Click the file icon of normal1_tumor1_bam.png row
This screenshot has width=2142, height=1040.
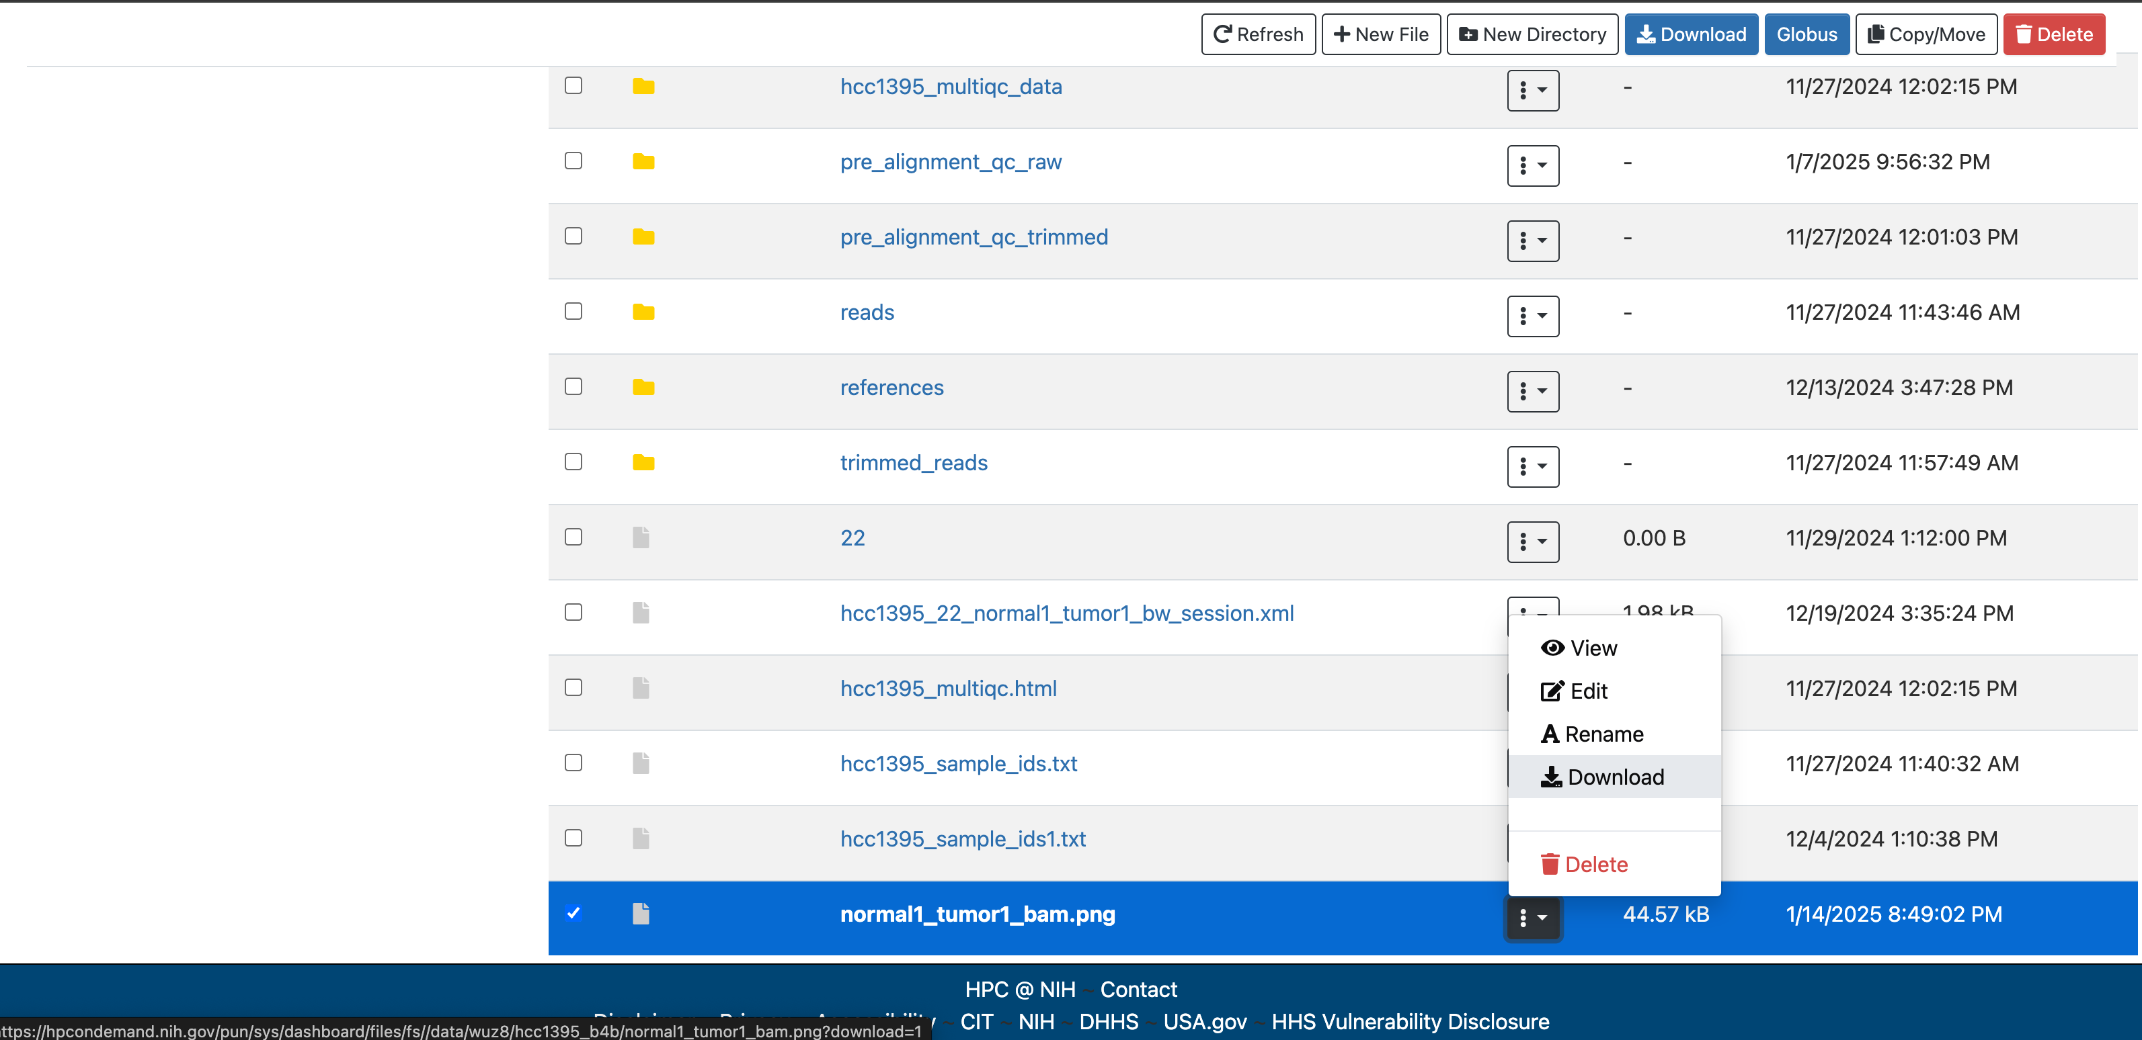(640, 914)
